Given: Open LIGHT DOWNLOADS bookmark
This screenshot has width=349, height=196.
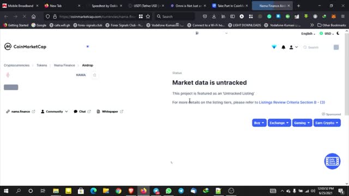Looking at the screenshot, I should click(244, 25).
